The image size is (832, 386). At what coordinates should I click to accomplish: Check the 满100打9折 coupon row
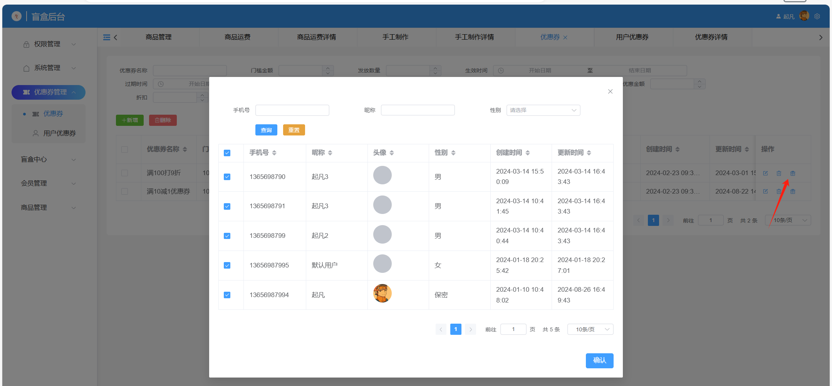pos(124,173)
